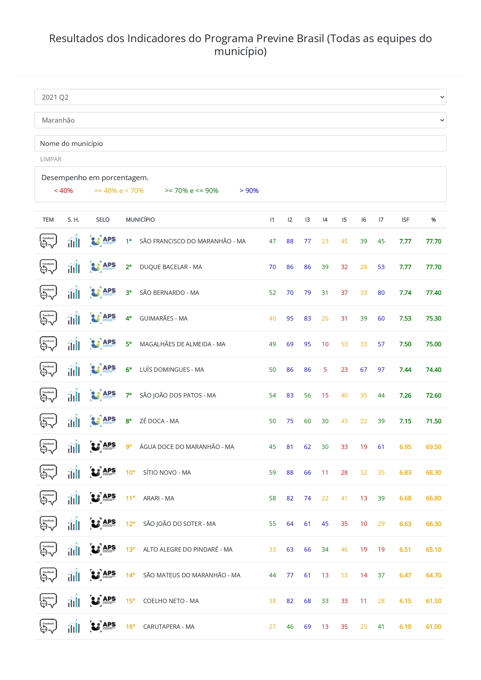Open bar chart icon for Zé Doca
Screen dimensions: 481x680
tap(73, 421)
